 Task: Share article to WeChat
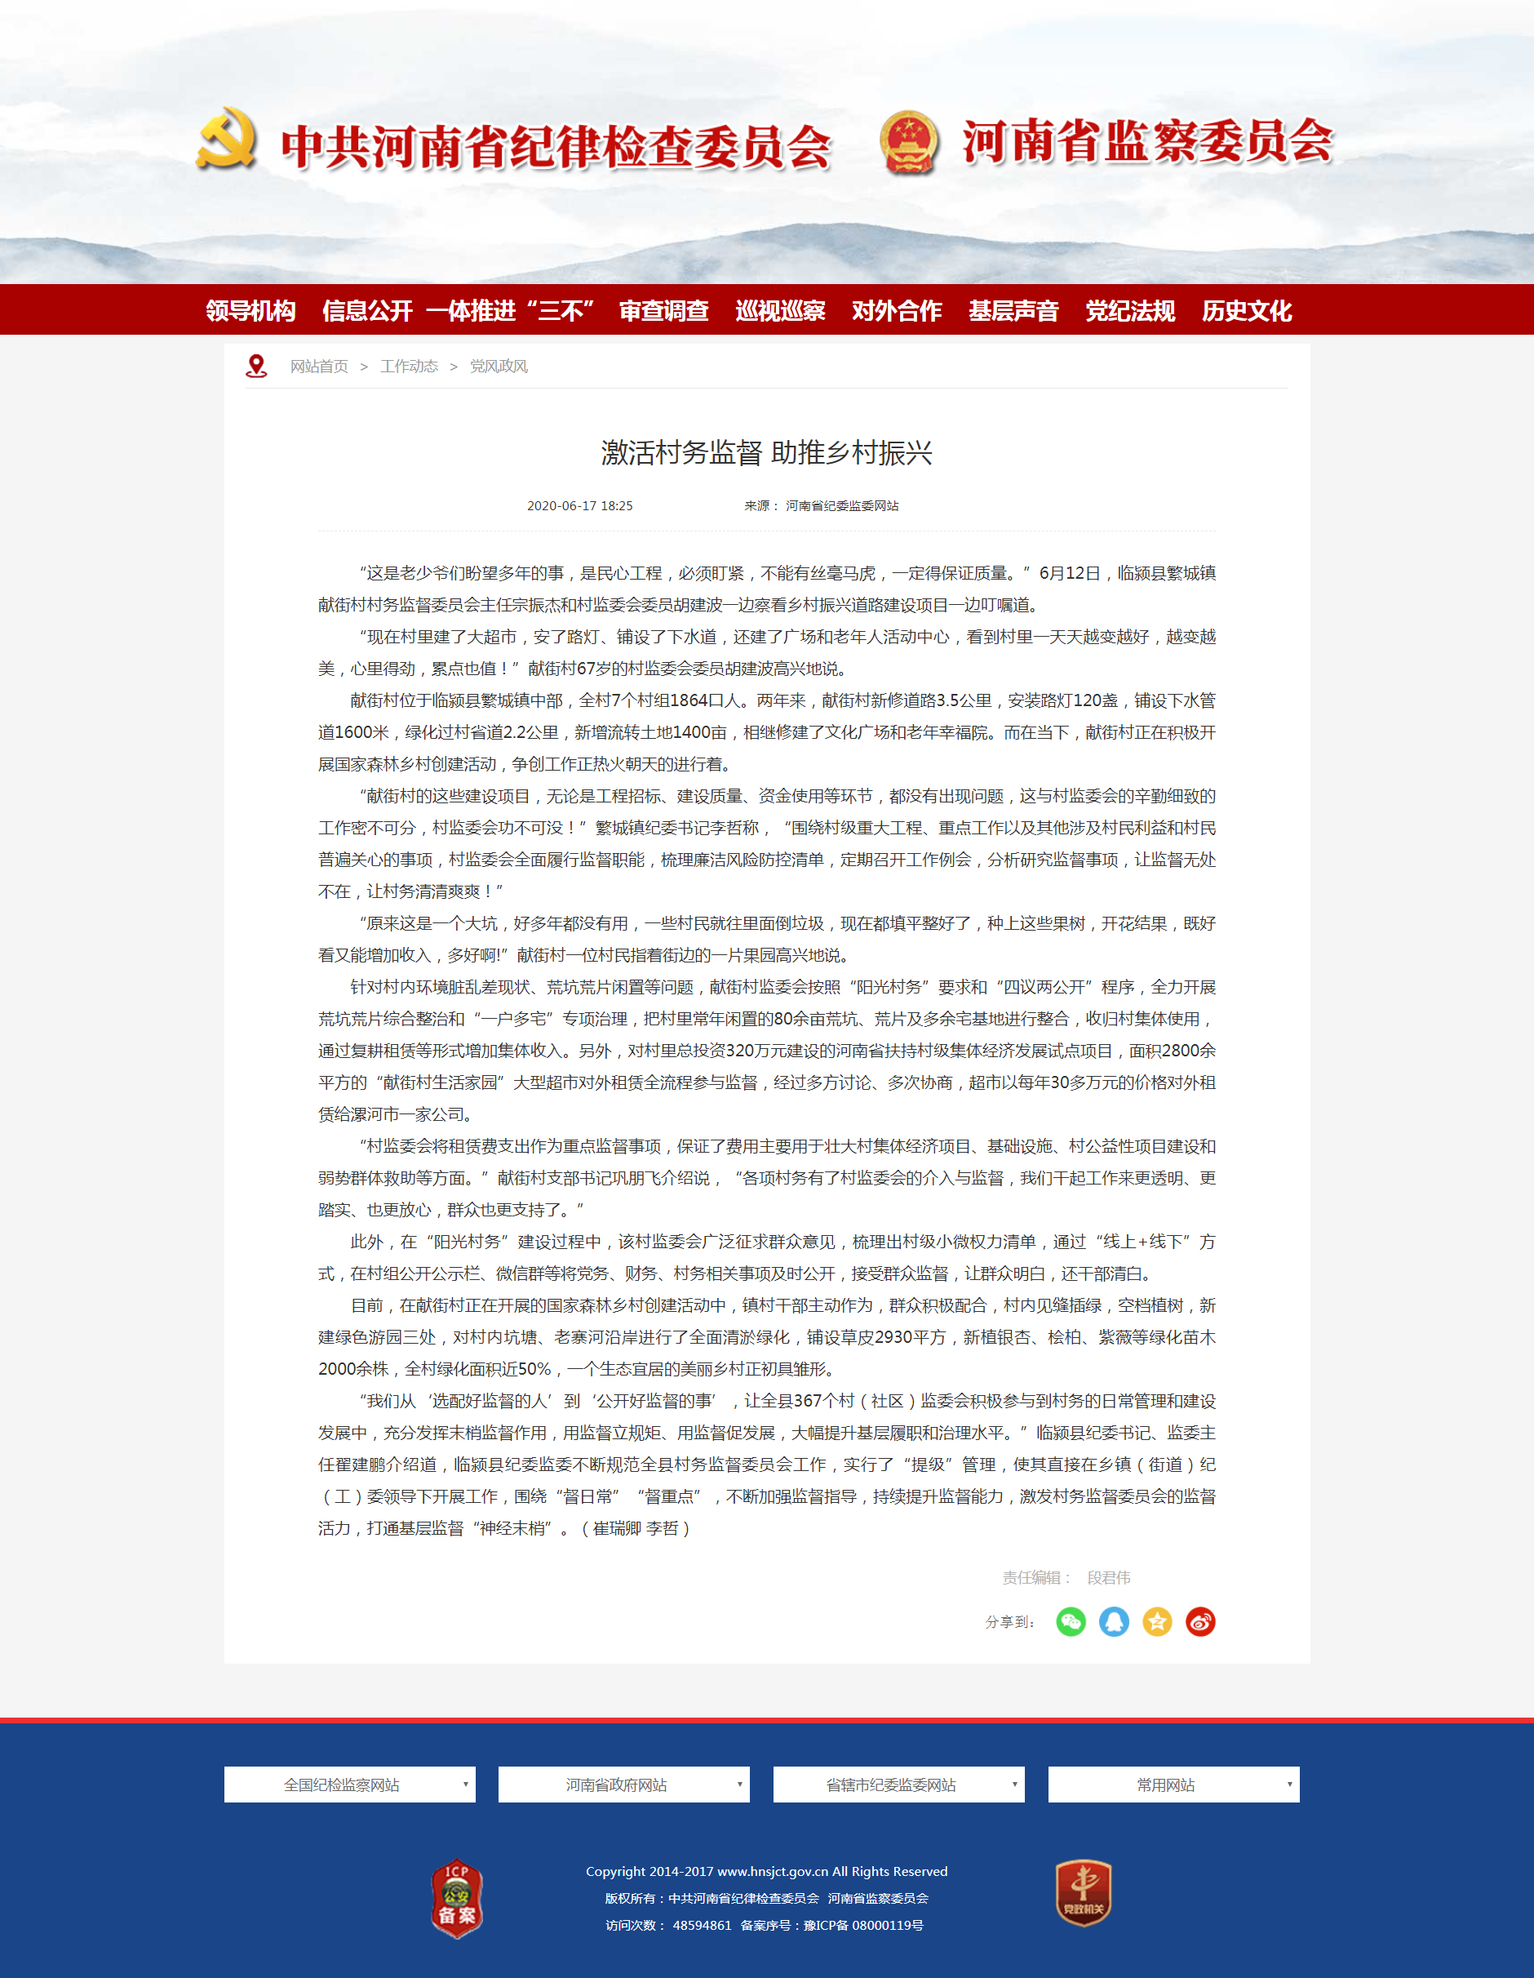(1071, 1621)
